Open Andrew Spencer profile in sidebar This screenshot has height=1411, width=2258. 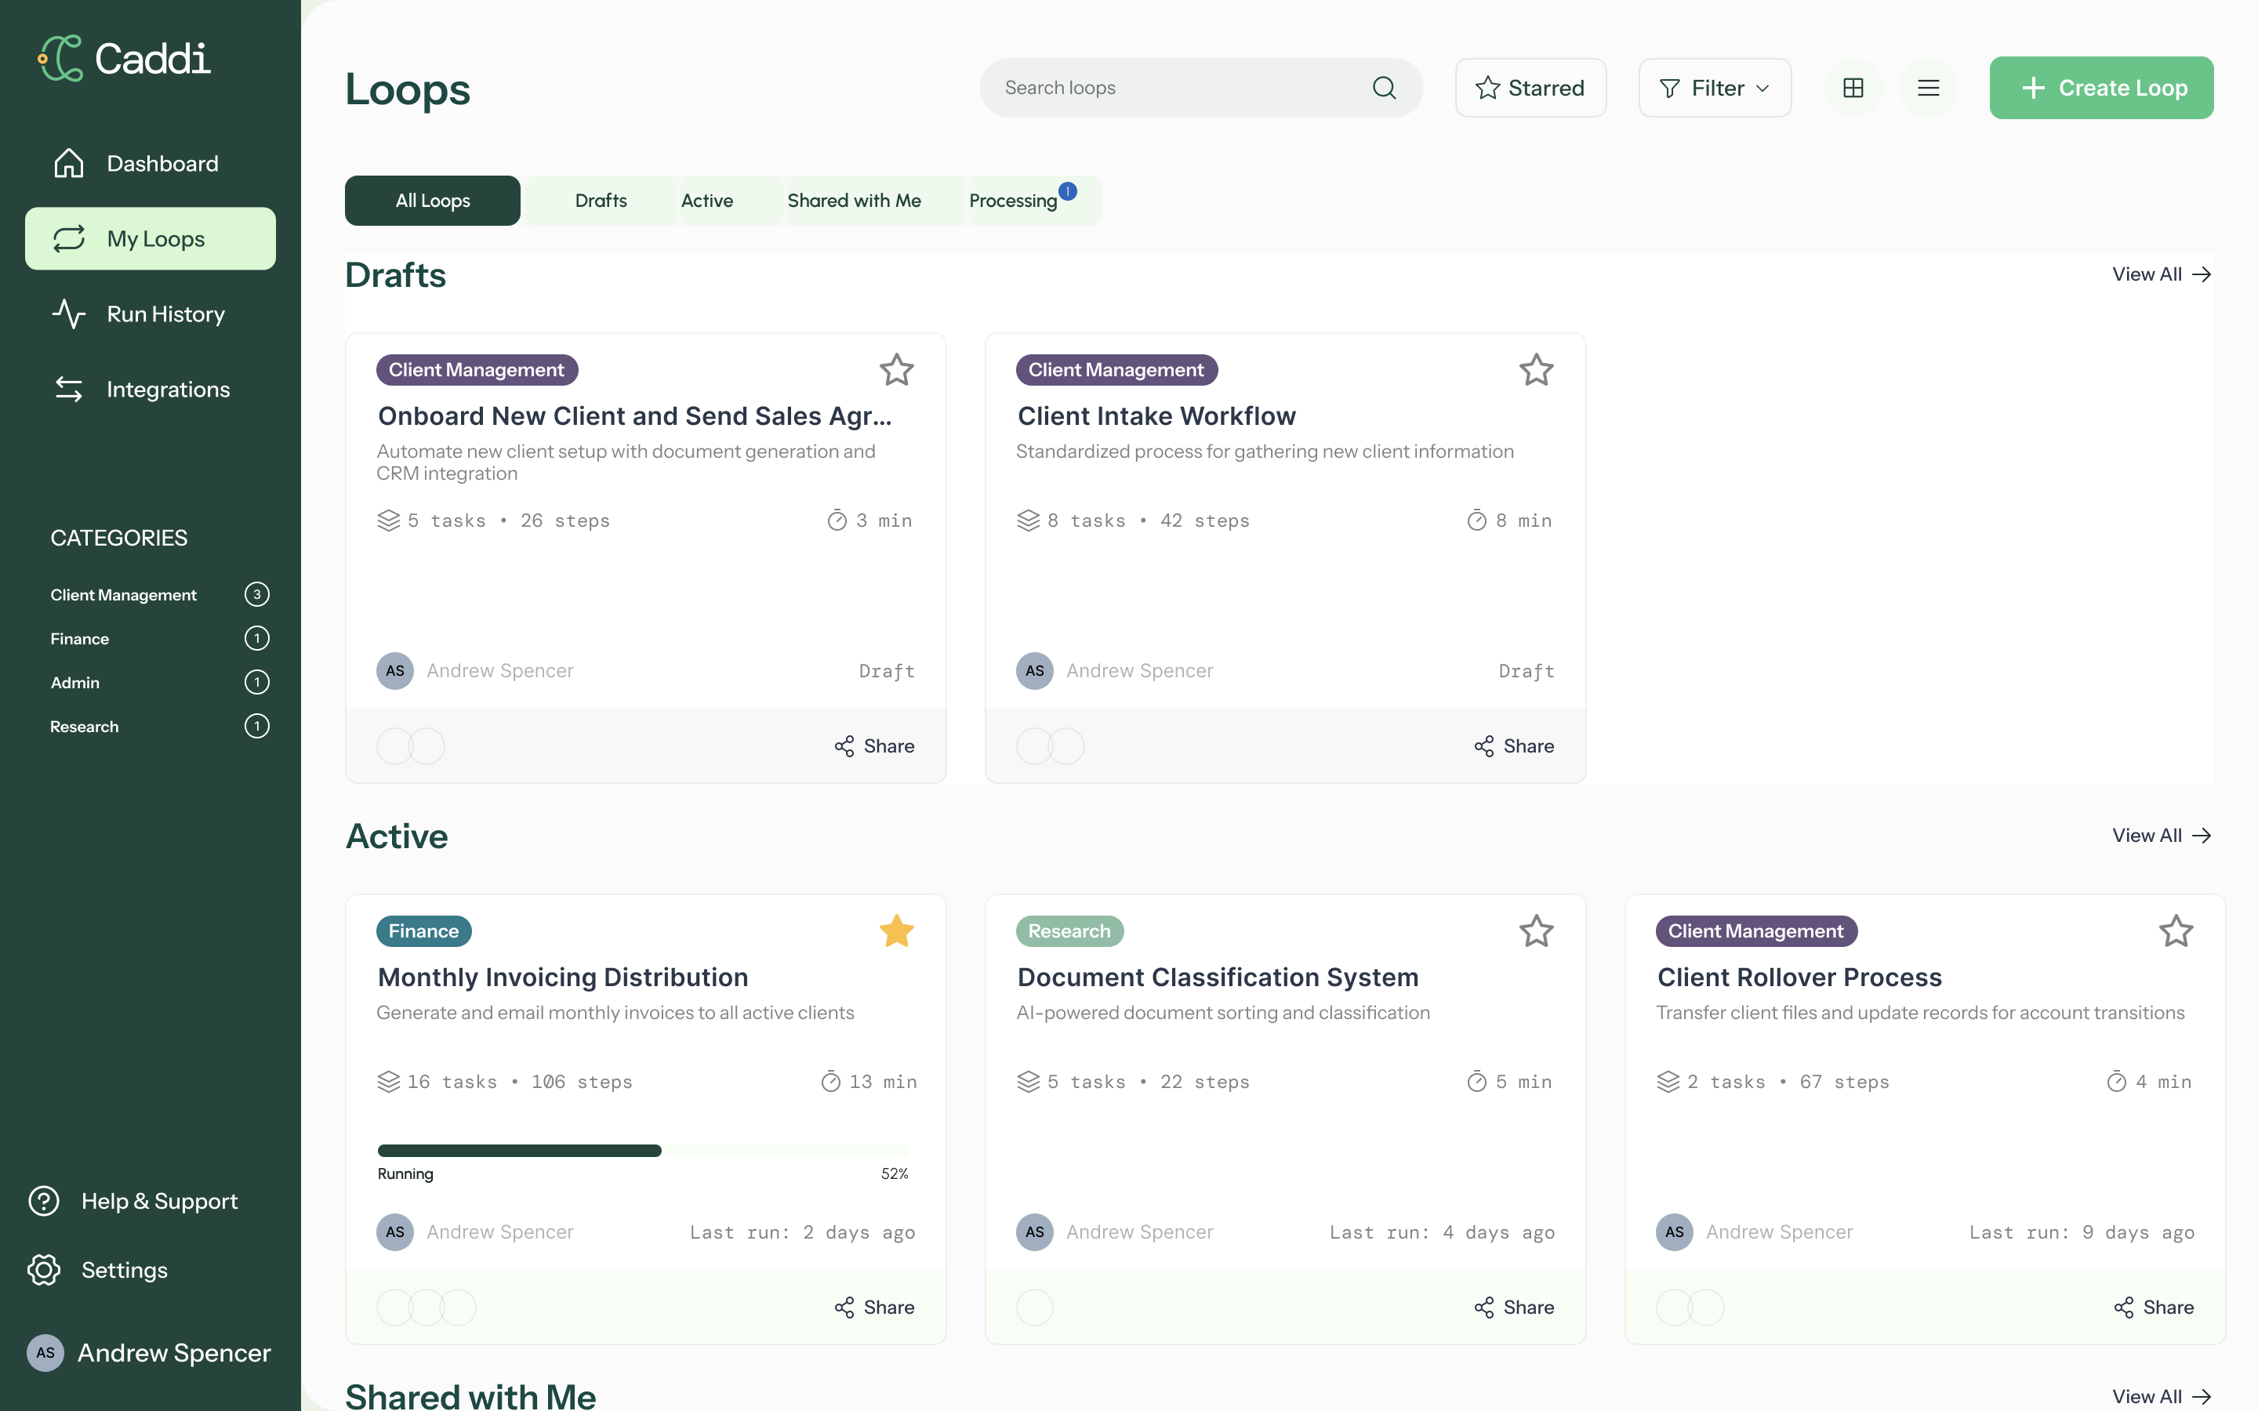click(148, 1352)
